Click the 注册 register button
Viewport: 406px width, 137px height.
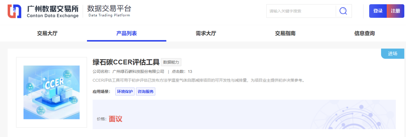[x=395, y=11]
